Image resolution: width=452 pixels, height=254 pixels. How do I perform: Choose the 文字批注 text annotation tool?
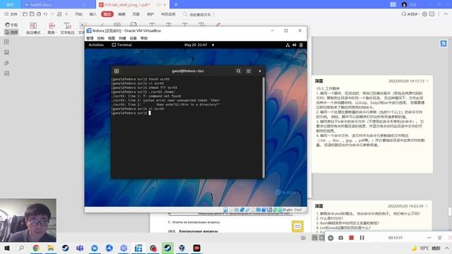pos(68,28)
